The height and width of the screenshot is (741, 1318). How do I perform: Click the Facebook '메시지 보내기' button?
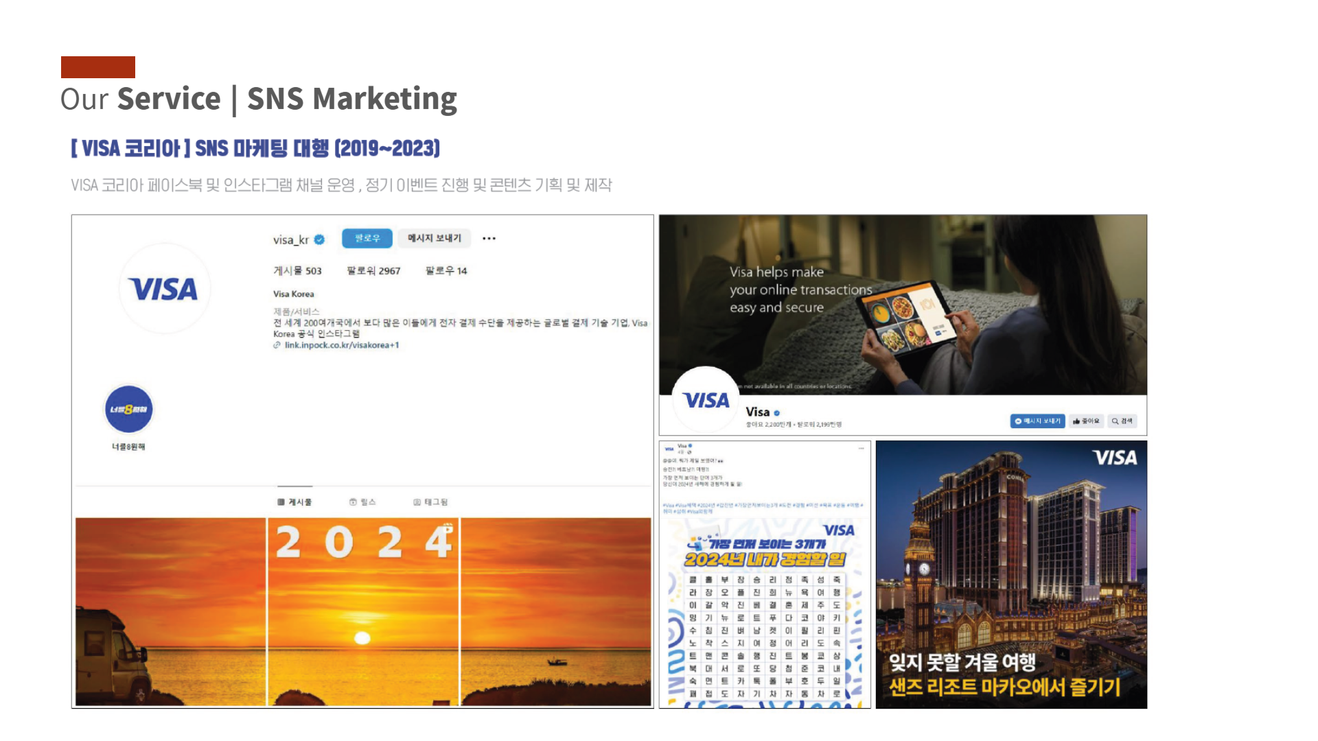pos(1037,421)
